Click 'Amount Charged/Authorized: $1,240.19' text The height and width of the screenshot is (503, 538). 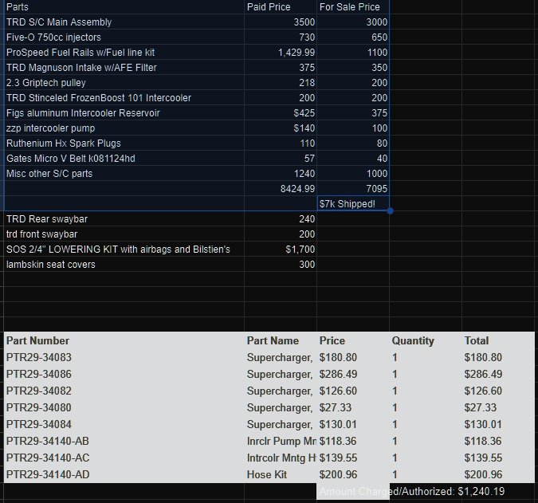point(412,491)
